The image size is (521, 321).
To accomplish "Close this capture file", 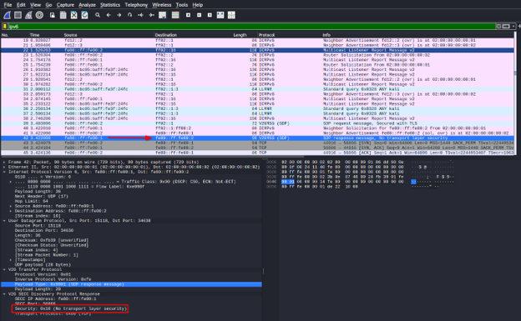I will pos(73,15).
